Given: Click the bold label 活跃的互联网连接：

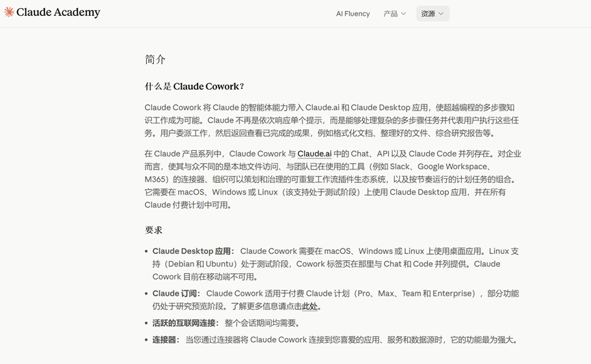Looking at the screenshot, I should 186,323.
